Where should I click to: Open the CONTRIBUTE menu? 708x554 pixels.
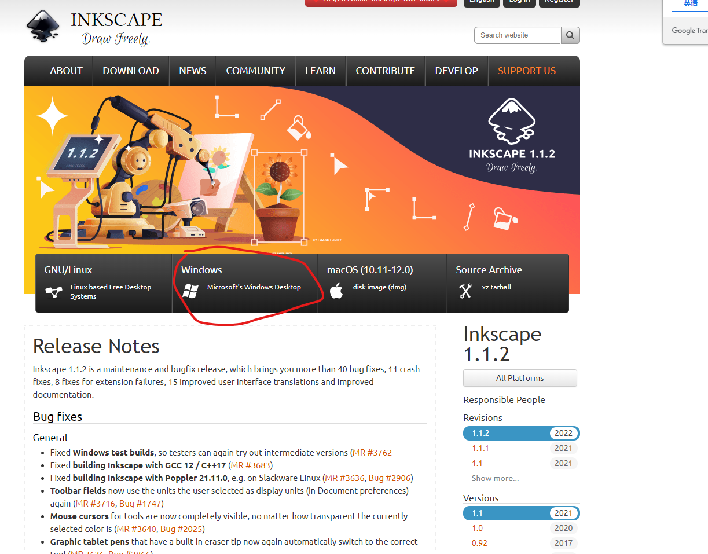386,71
